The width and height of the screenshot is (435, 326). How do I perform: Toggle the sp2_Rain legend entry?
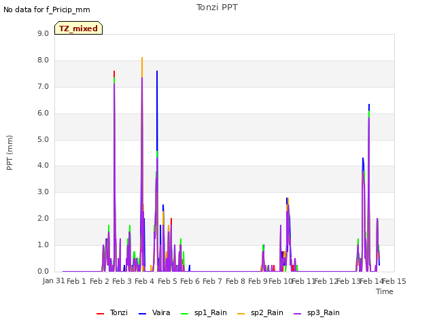click(260, 312)
